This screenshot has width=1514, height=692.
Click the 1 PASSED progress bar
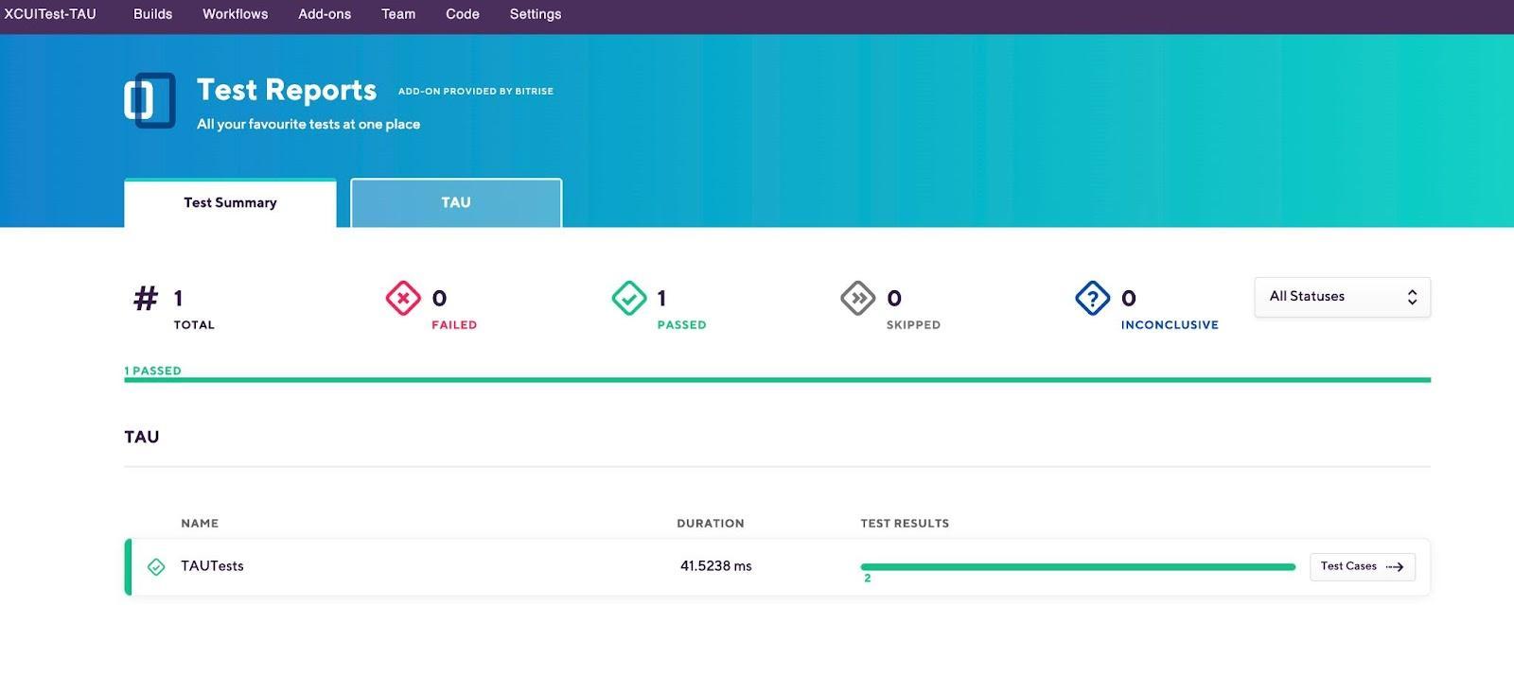777,380
